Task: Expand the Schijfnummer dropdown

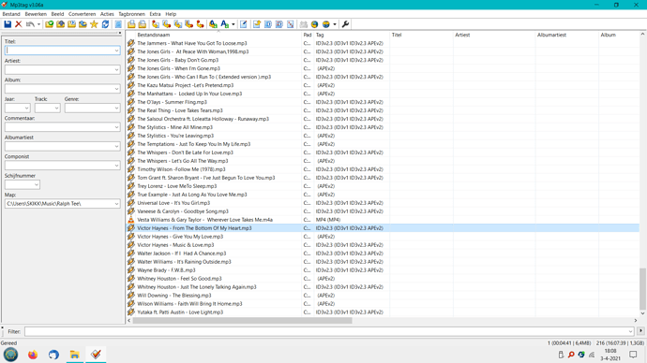Action: pyautogui.click(x=37, y=185)
